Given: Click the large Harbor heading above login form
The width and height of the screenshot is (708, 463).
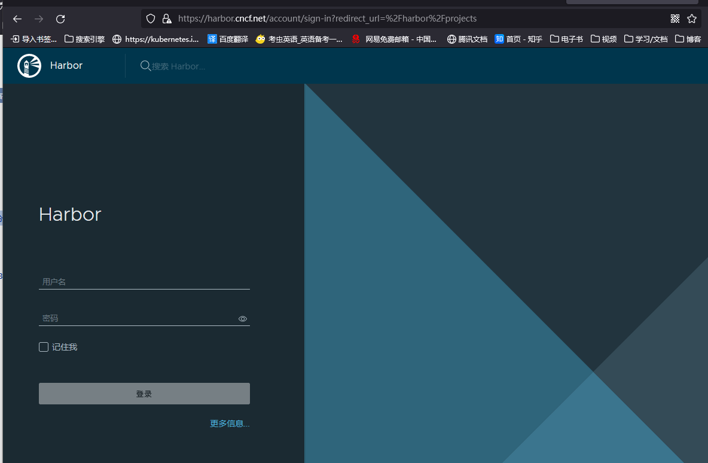Looking at the screenshot, I should 70,214.
